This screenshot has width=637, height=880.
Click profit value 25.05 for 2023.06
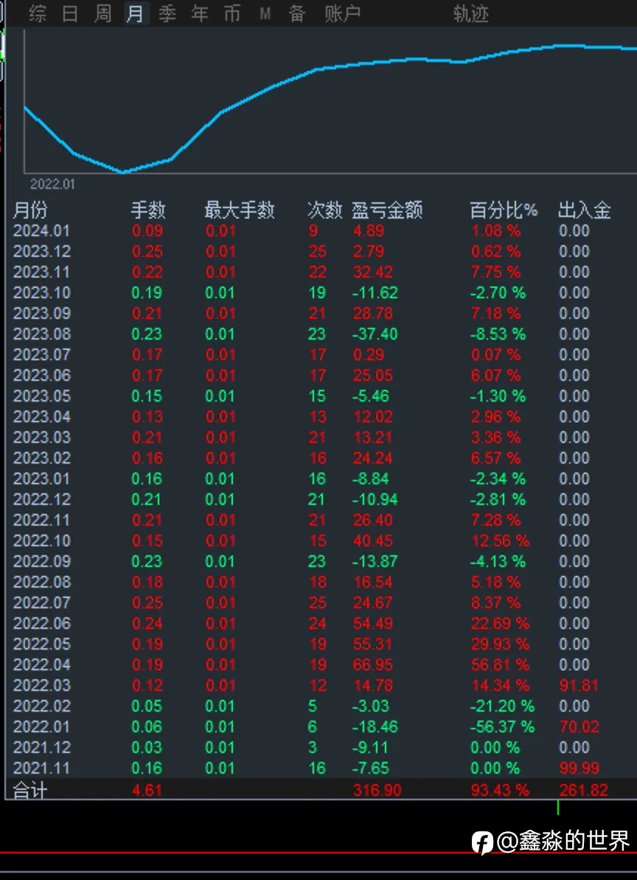(x=373, y=376)
